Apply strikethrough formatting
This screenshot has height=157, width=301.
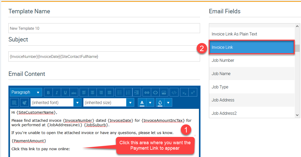point(74,92)
